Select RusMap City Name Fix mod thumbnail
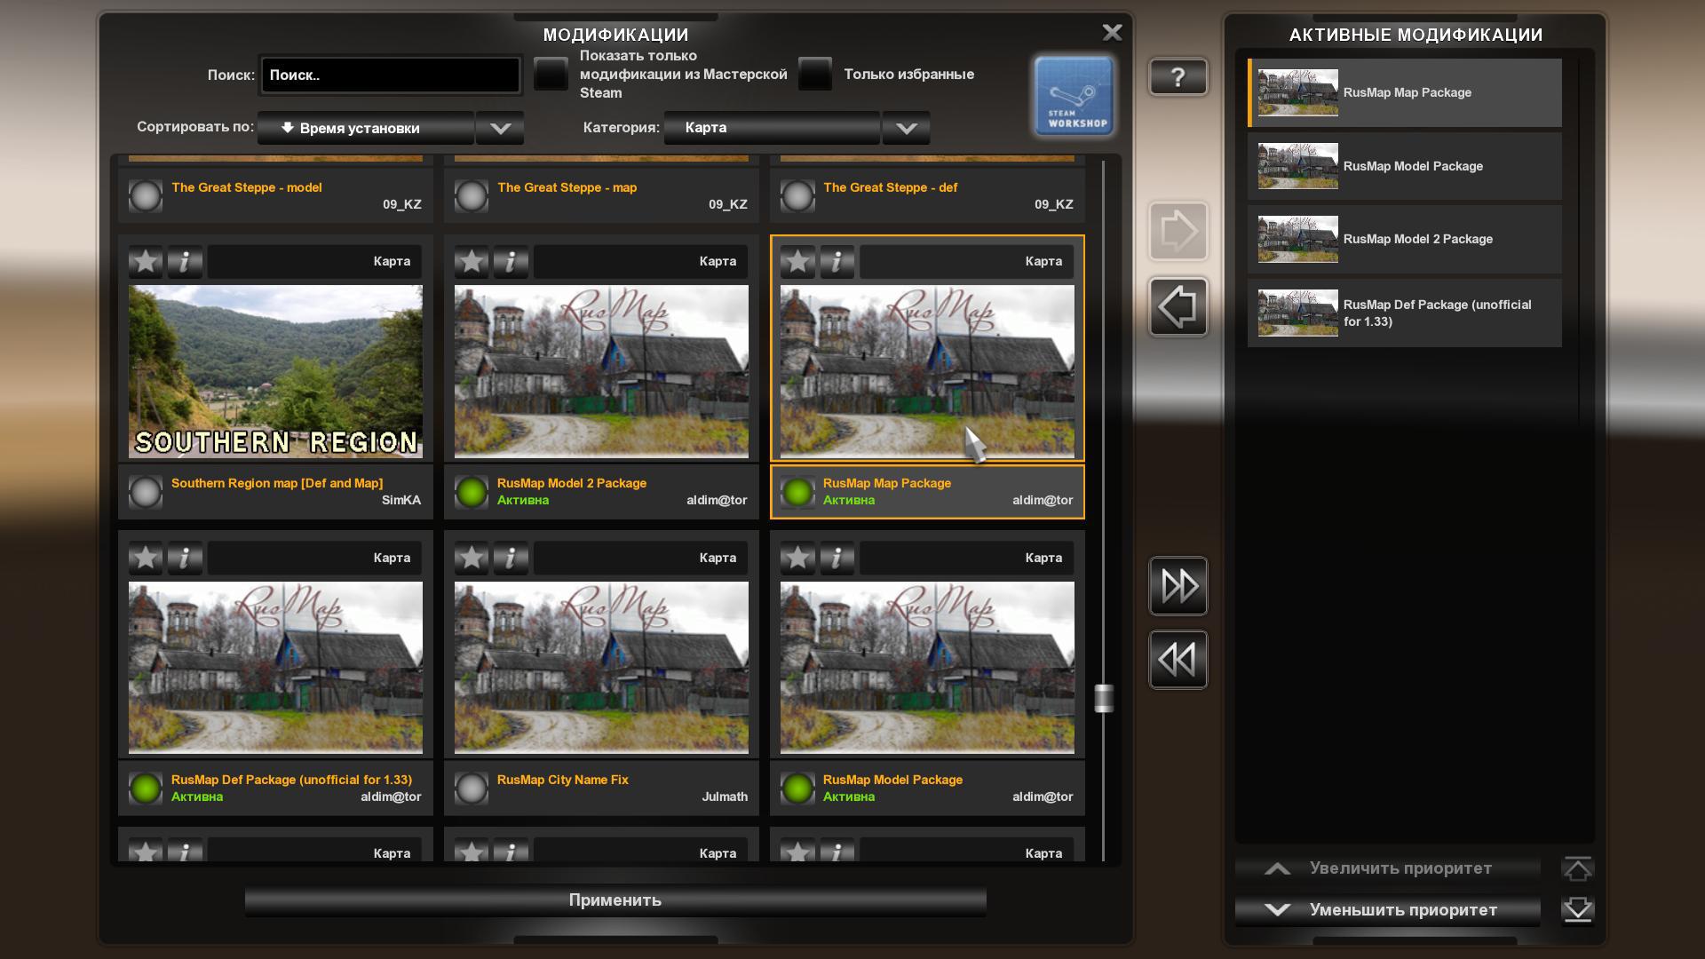Image resolution: width=1705 pixels, height=959 pixels. 600,666
